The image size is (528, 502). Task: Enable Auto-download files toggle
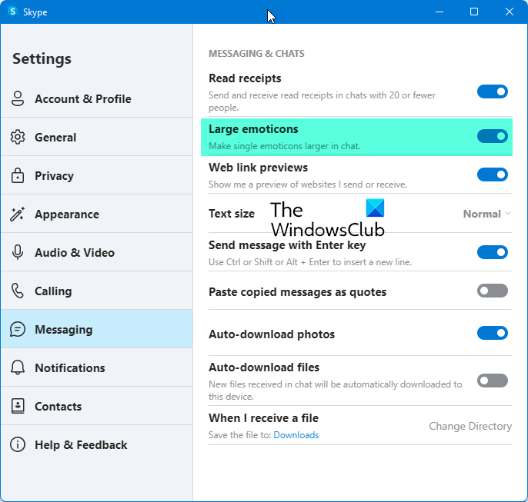click(x=493, y=381)
